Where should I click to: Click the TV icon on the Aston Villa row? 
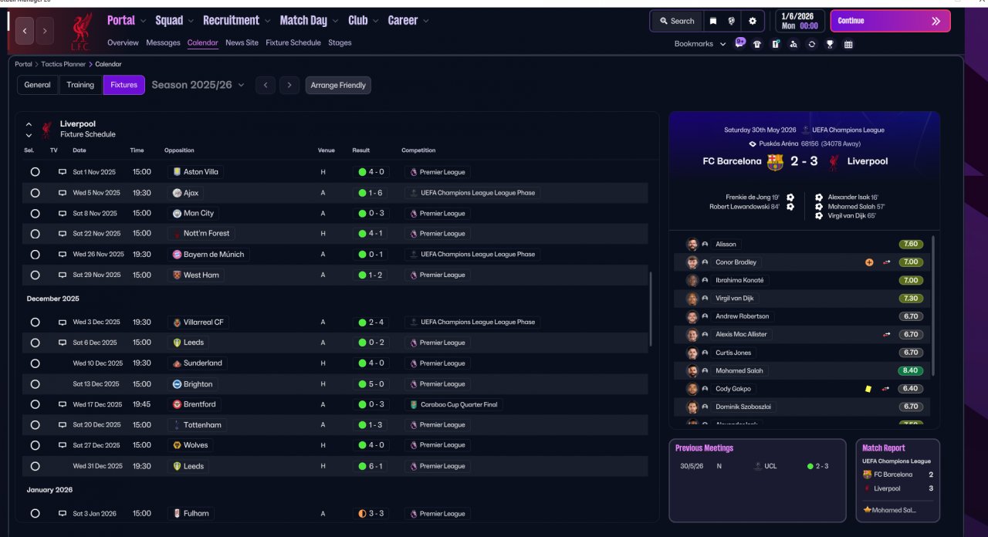[x=63, y=172]
